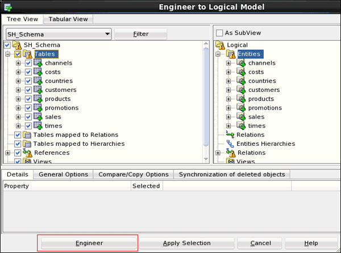The height and width of the screenshot is (253, 341).
Task: Uncheck the costs table checkbox
Action: point(28,72)
